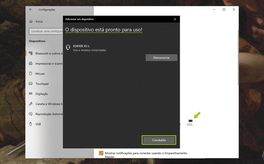Click the mouse icon in sidebar
264x164 pixels.
31,74
